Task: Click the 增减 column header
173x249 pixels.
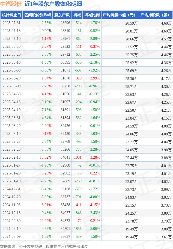Action: click(77, 15)
